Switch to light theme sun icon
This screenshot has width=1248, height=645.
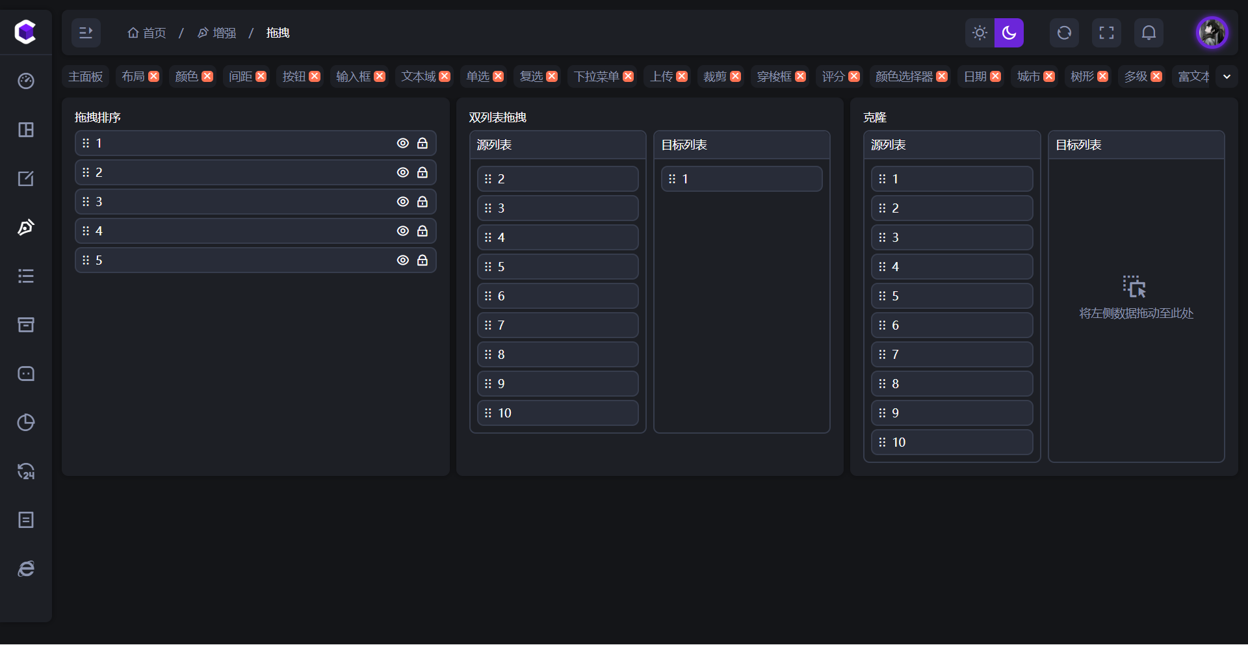[980, 33]
